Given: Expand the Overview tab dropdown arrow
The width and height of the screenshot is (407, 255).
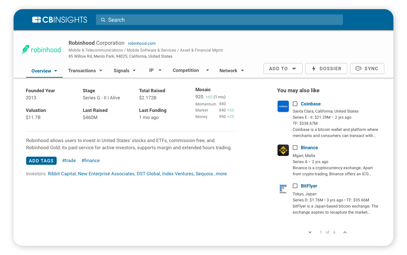Looking at the screenshot, I should (56, 71).
